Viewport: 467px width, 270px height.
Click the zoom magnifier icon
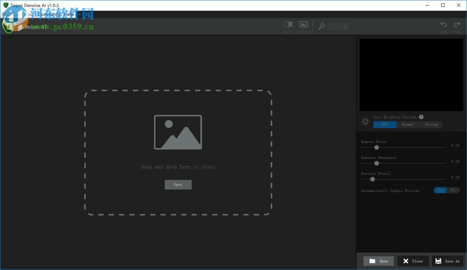pos(321,27)
